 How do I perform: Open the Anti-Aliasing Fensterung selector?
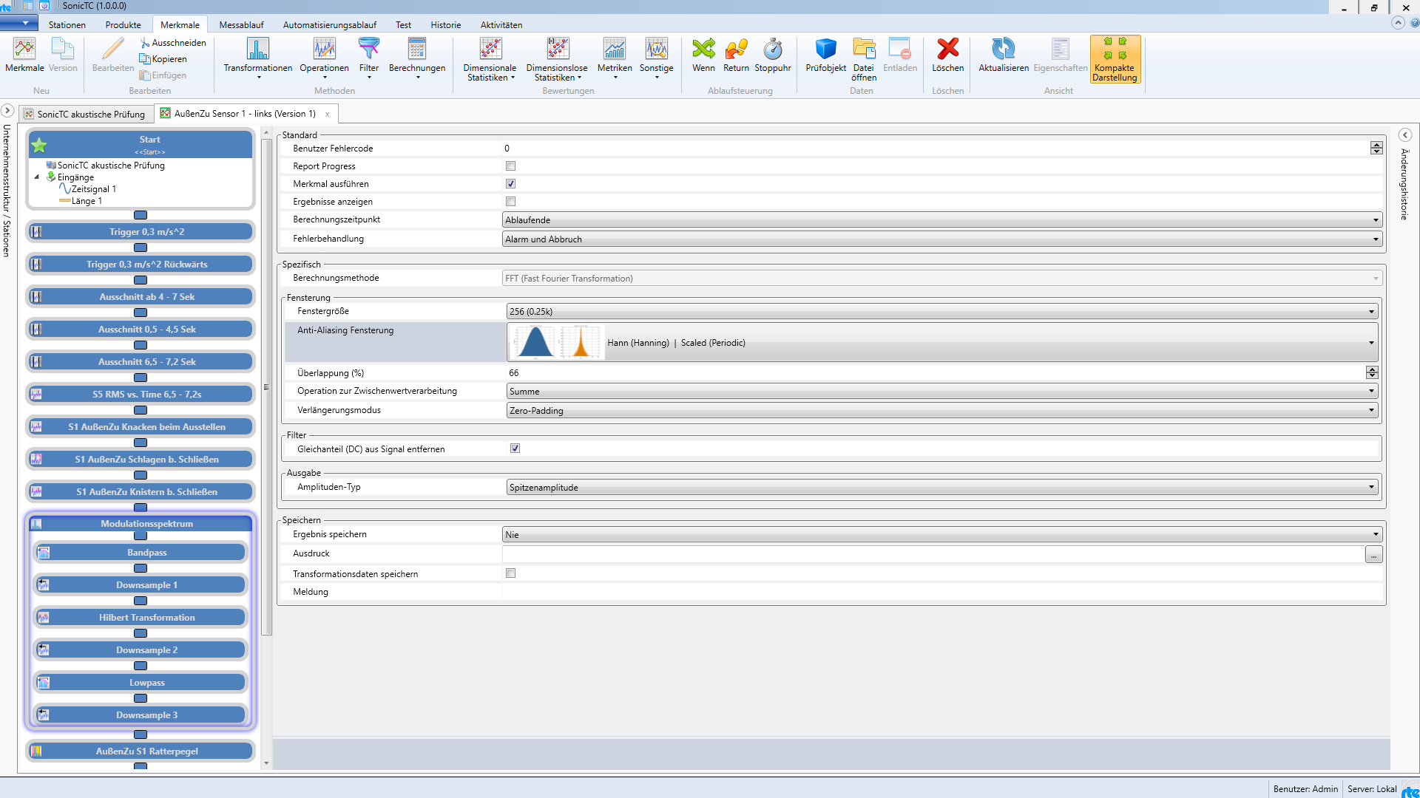pyautogui.click(x=1372, y=342)
